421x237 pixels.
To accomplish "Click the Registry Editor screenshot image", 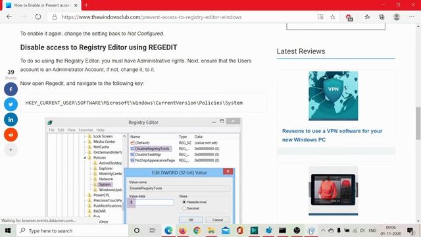I will click(x=143, y=171).
